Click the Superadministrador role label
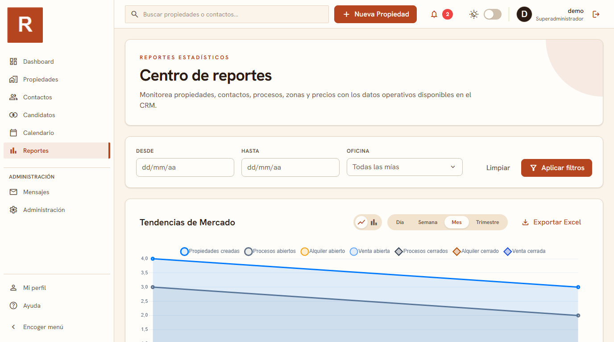This screenshot has height=342, width=614. tap(560, 19)
